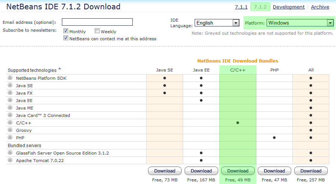The width and height of the screenshot is (336, 184).
Task: Open info icon next to Java EE
Action: [10, 100]
